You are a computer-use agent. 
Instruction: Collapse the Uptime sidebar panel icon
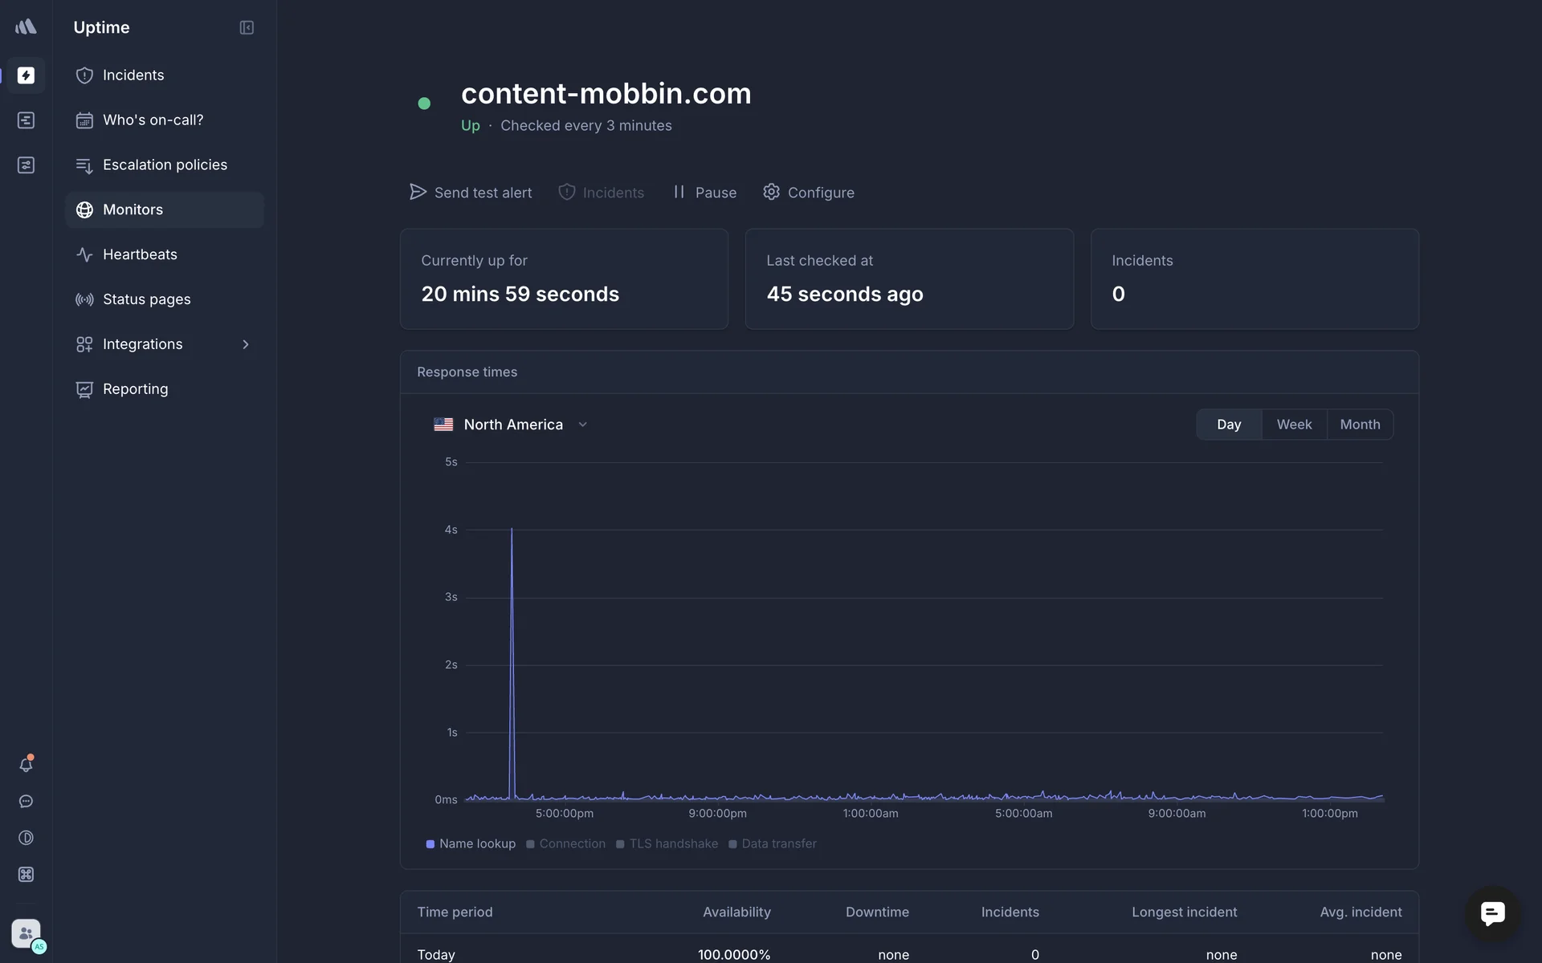[247, 27]
